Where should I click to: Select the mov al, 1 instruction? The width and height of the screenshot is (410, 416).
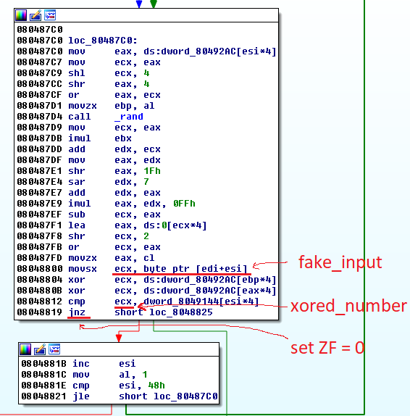pyautogui.click(x=84, y=375)
